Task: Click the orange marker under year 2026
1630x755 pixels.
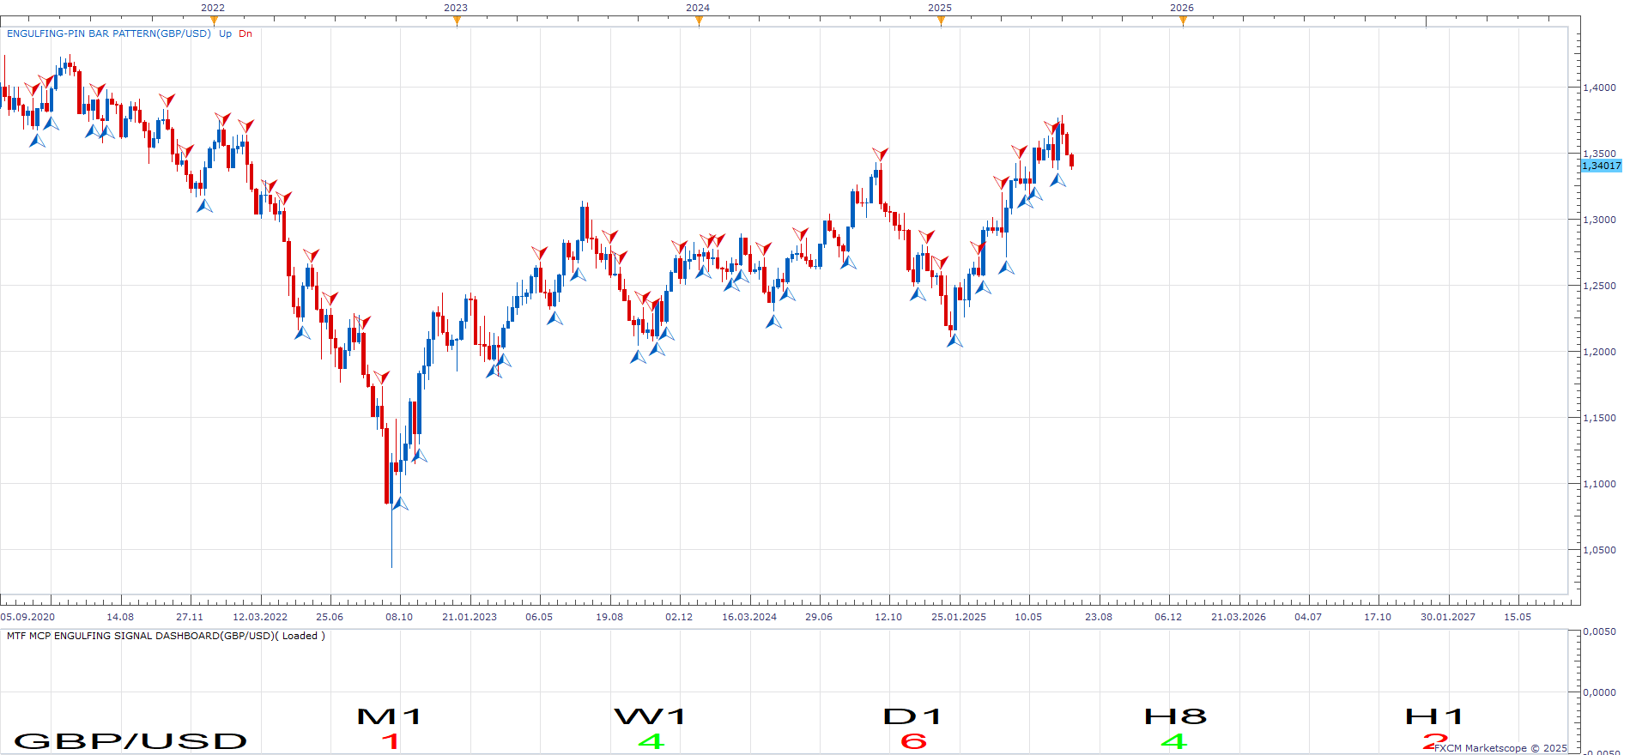Action: [1183, 21]
